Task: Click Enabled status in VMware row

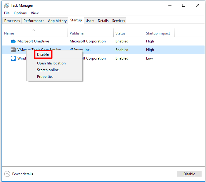Action: pyautogui.click(x=122, y=50)
